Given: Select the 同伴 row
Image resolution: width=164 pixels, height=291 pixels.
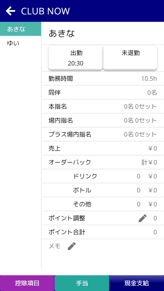Looking at the screenshot, I should click(x=102, y=92).
